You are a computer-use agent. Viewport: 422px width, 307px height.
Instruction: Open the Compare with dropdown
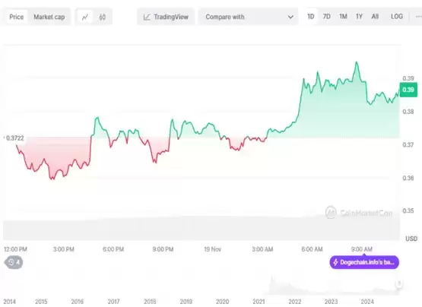[248, 17]
